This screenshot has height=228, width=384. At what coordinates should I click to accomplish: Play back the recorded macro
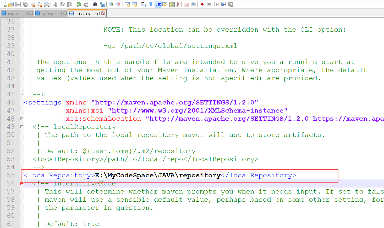point(216,4)
